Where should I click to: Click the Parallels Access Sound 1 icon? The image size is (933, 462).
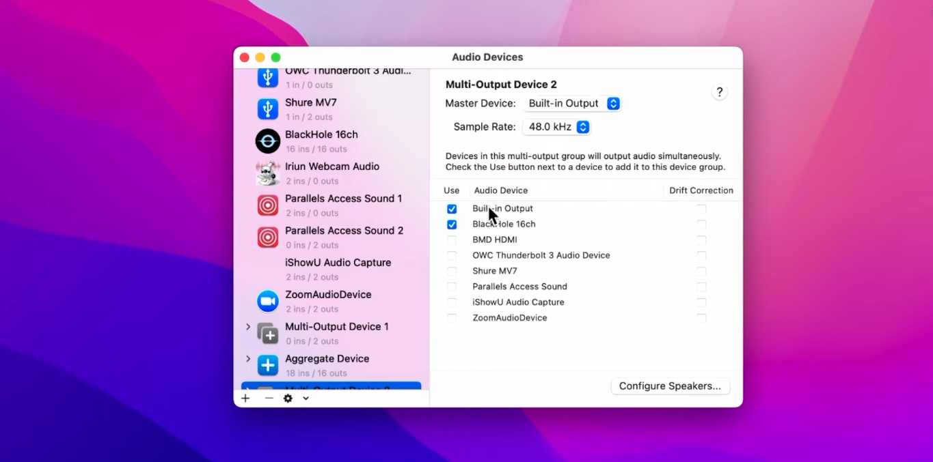pyautogui.click(x=267, y=205)
